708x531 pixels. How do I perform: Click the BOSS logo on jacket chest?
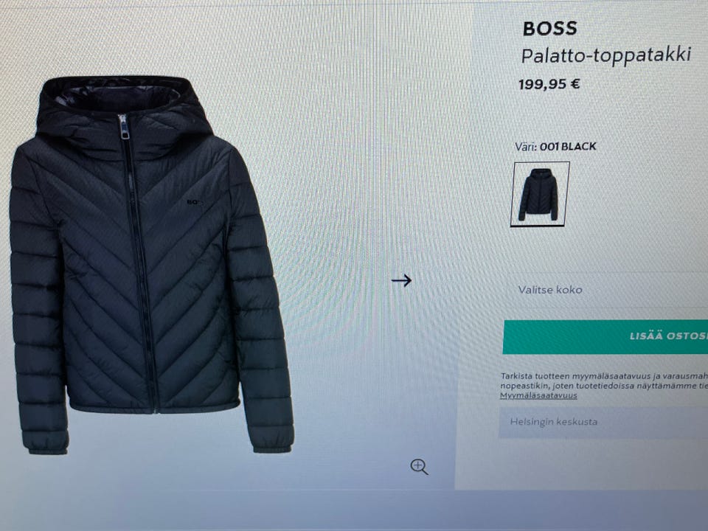194,202
